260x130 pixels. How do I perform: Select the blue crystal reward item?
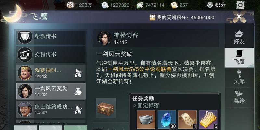(167, 120)
